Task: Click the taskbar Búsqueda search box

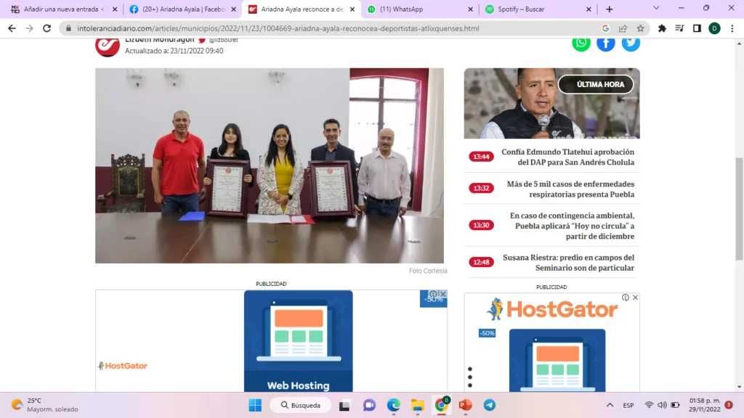Action: (301, 405)
